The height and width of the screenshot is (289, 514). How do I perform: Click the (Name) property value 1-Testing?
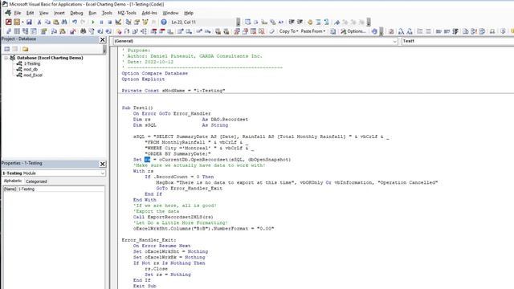[61, 189]
